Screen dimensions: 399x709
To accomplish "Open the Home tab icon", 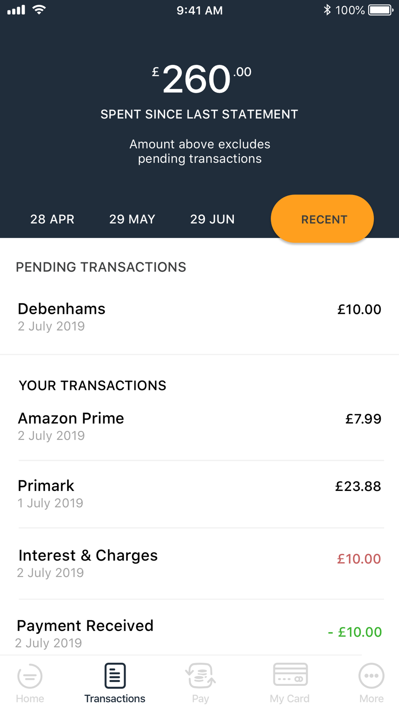I will [30, 676].
